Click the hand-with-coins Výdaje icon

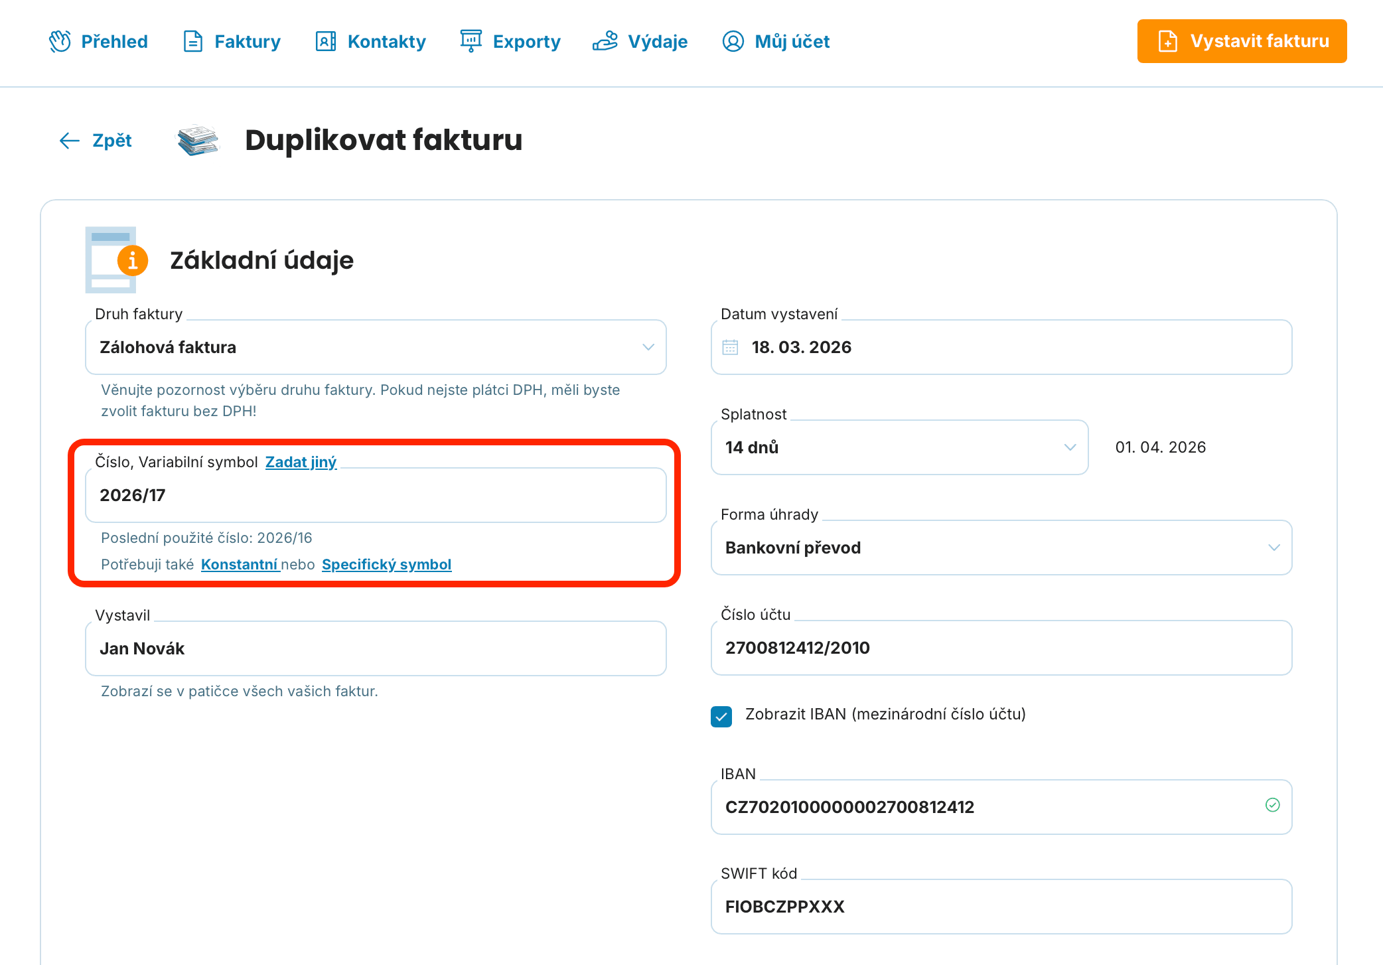(x=605, y=41)
